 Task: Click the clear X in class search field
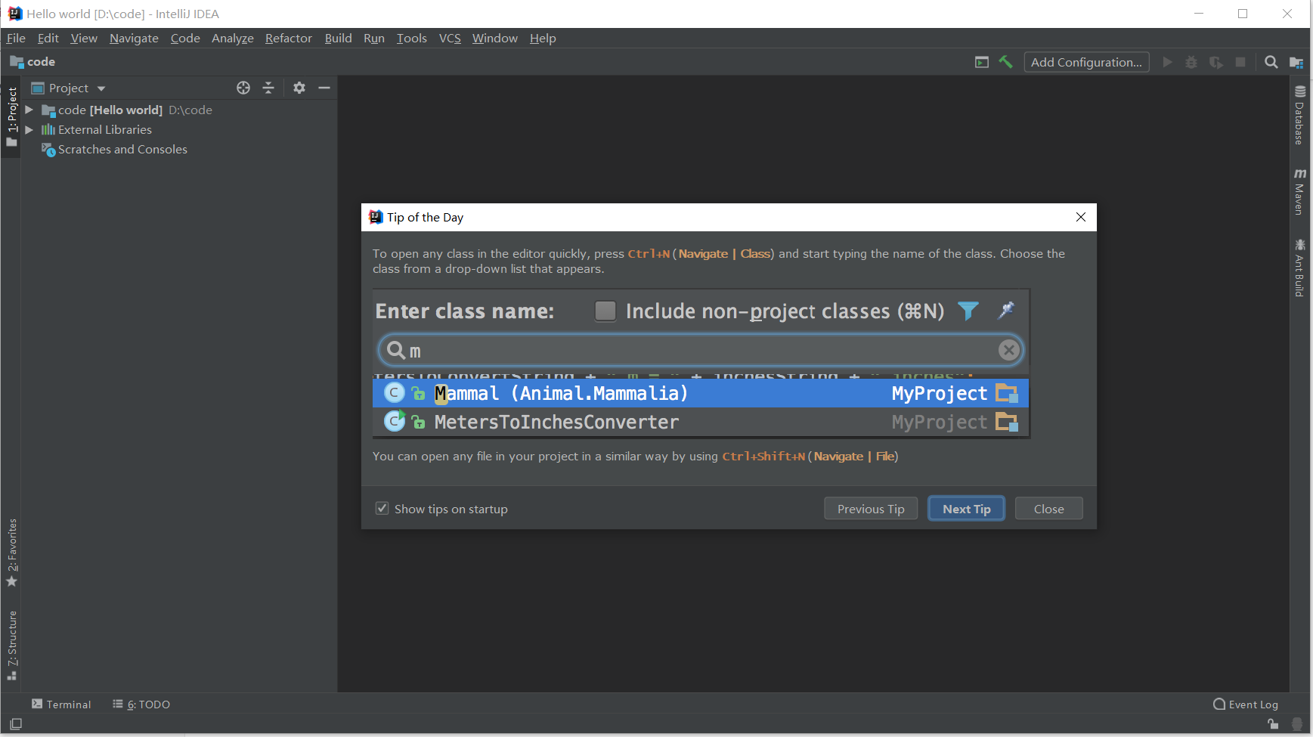(x=1008, y=350)
